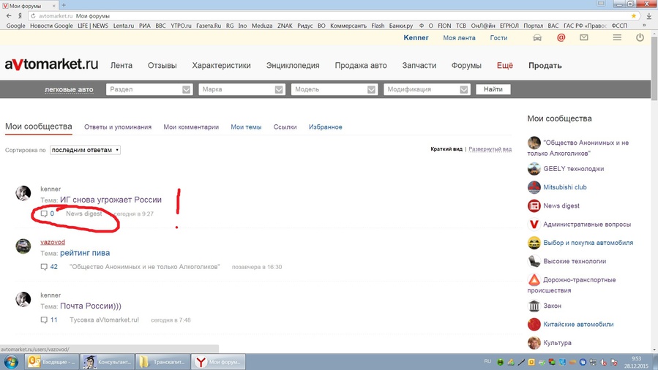Open the Mitsubishi club community avatar
This screenshot has height=370, width=658.
click(534, 187)
